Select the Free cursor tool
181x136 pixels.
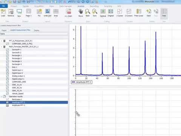(139, 13)
